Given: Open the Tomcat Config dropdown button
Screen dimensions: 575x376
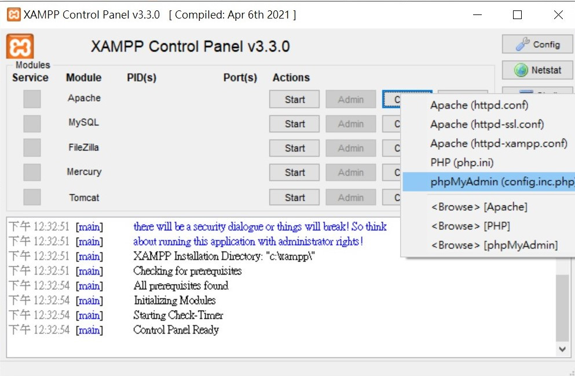Looking at the screenshot, I should (391, 197).
